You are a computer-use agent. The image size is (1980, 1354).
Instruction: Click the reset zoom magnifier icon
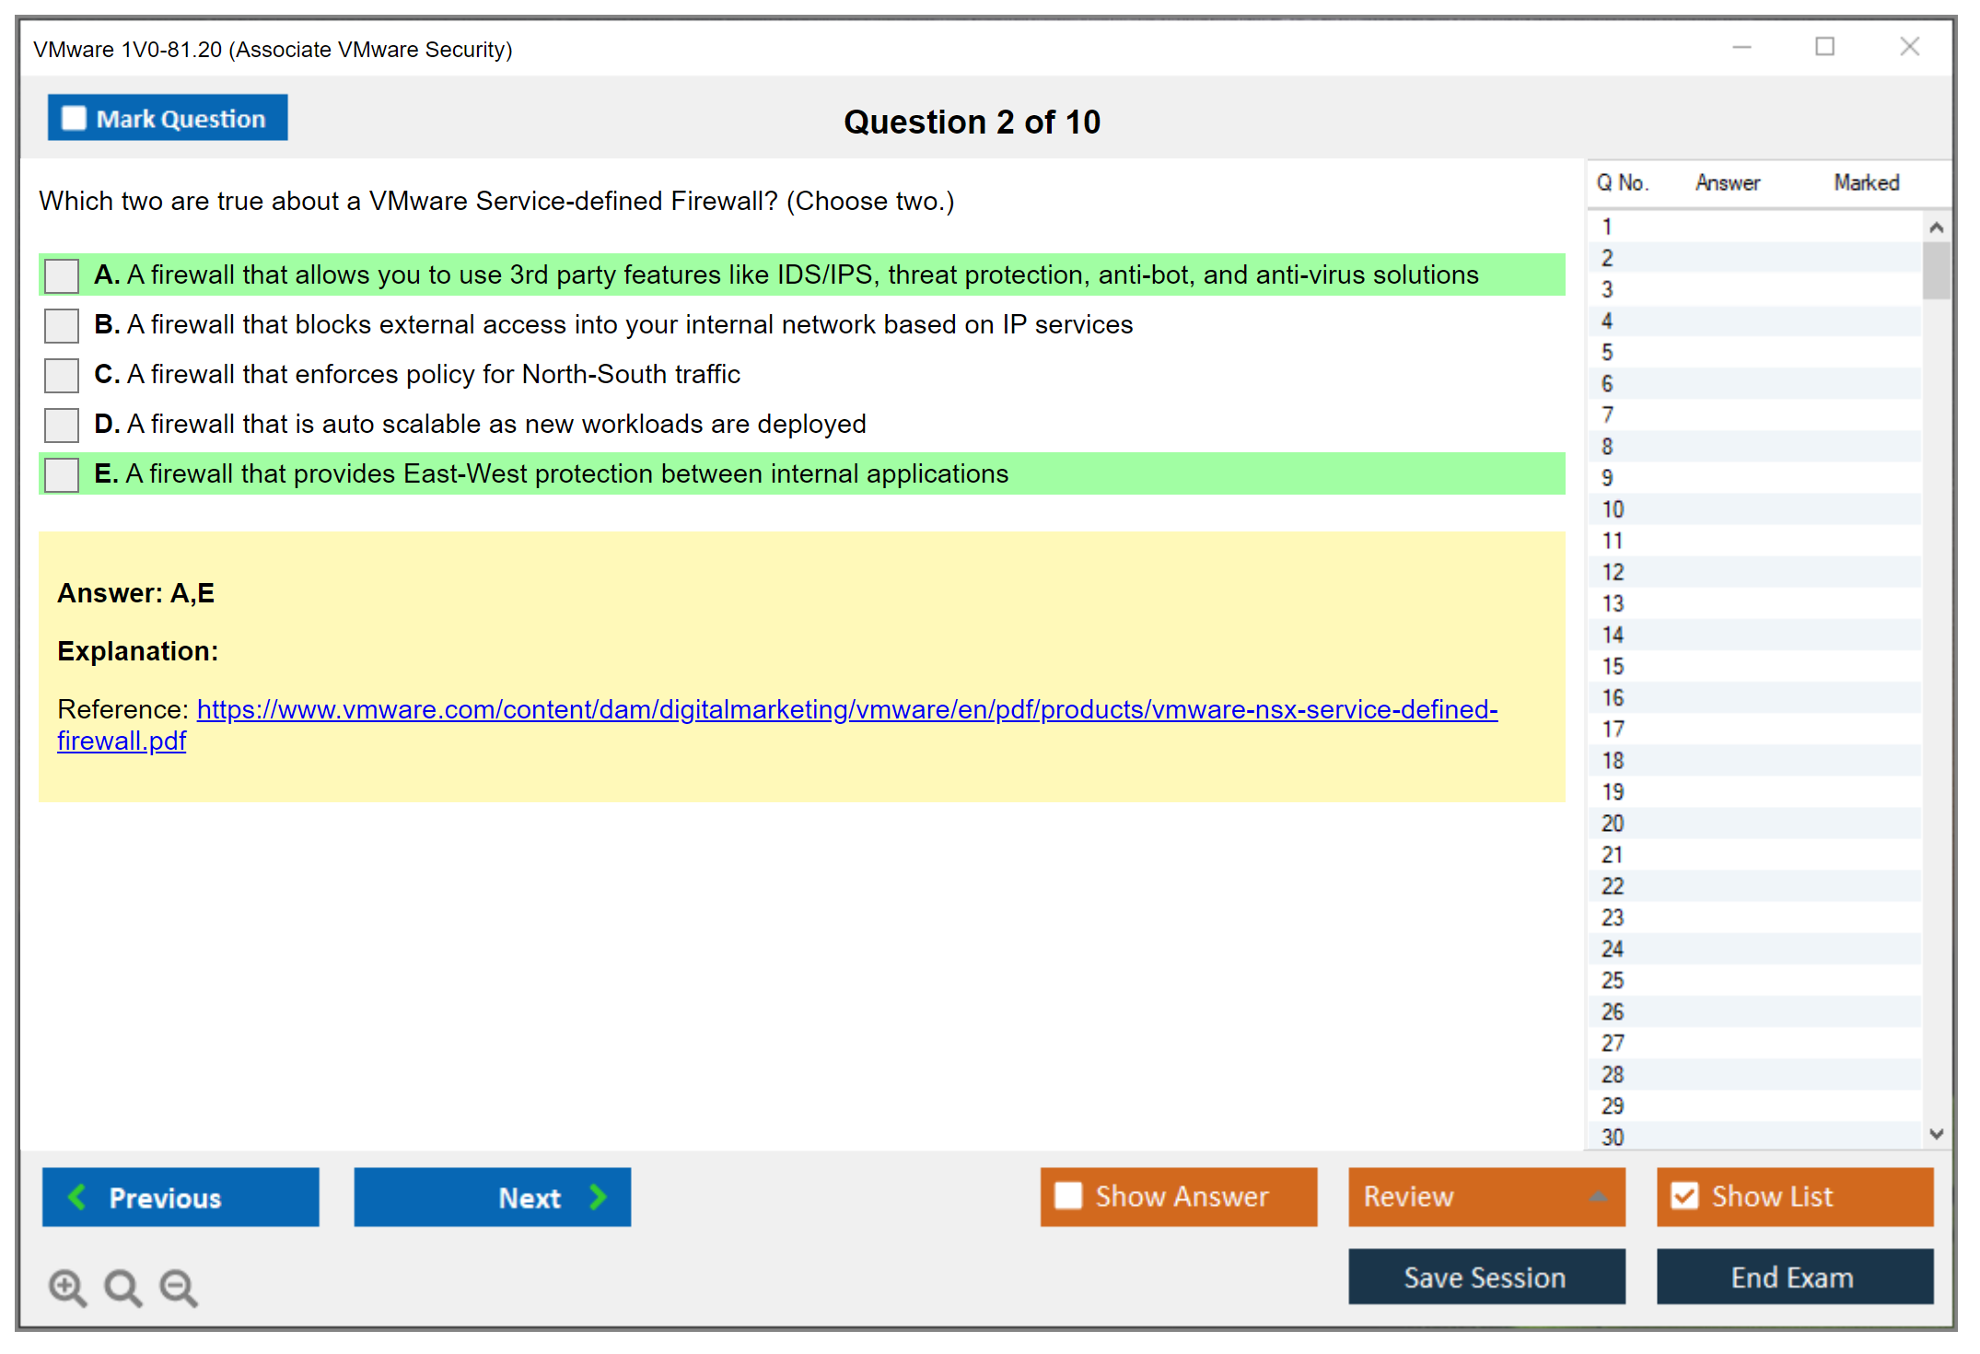[x=122, y=1287]
